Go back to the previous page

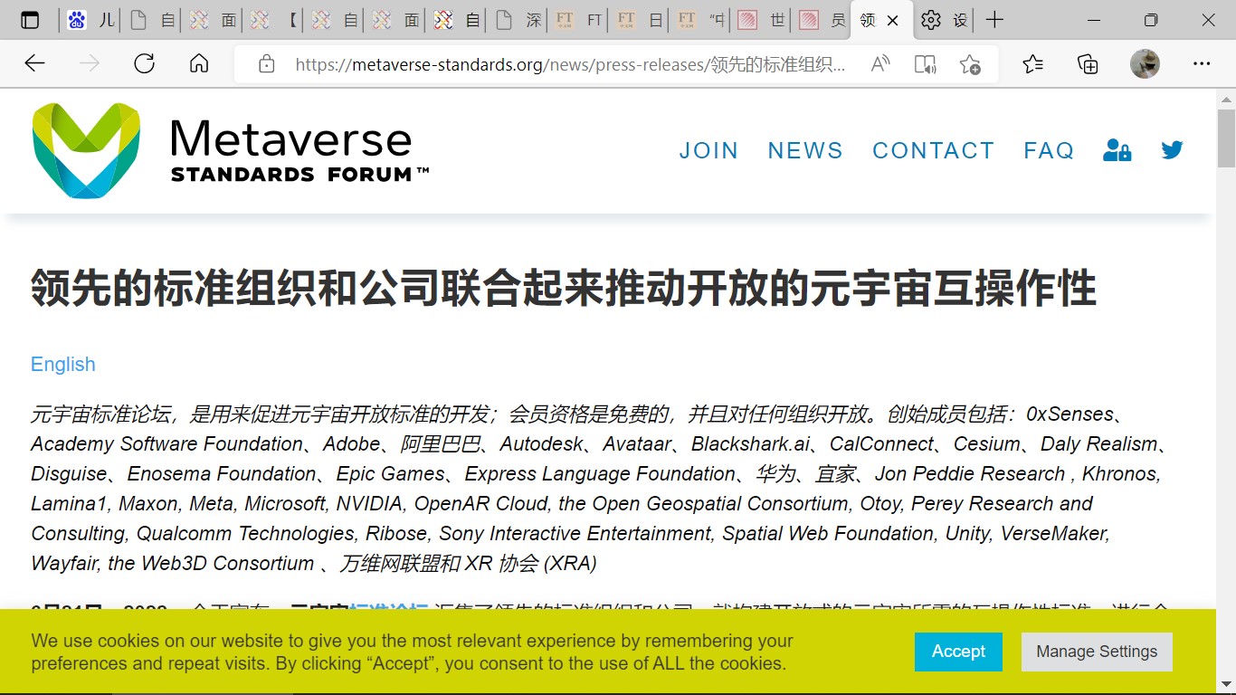click(x=34, y=63)
